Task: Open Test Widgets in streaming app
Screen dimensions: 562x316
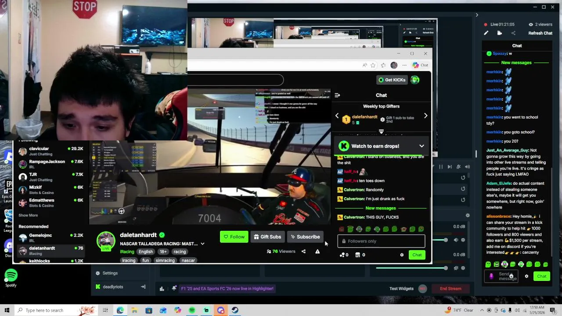Action: 401,288
